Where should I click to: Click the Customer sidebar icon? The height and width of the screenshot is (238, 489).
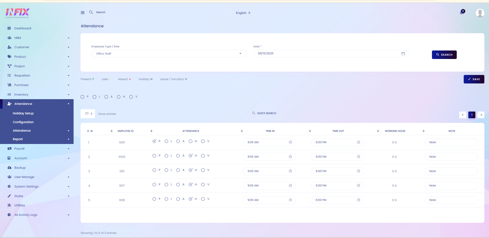click(9, 47)
